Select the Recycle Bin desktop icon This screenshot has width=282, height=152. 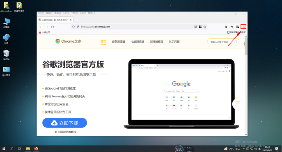pyautogui.click(x=6, y=55)
